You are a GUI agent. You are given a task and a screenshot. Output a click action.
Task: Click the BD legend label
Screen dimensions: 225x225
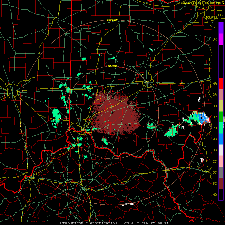[215, 106]
